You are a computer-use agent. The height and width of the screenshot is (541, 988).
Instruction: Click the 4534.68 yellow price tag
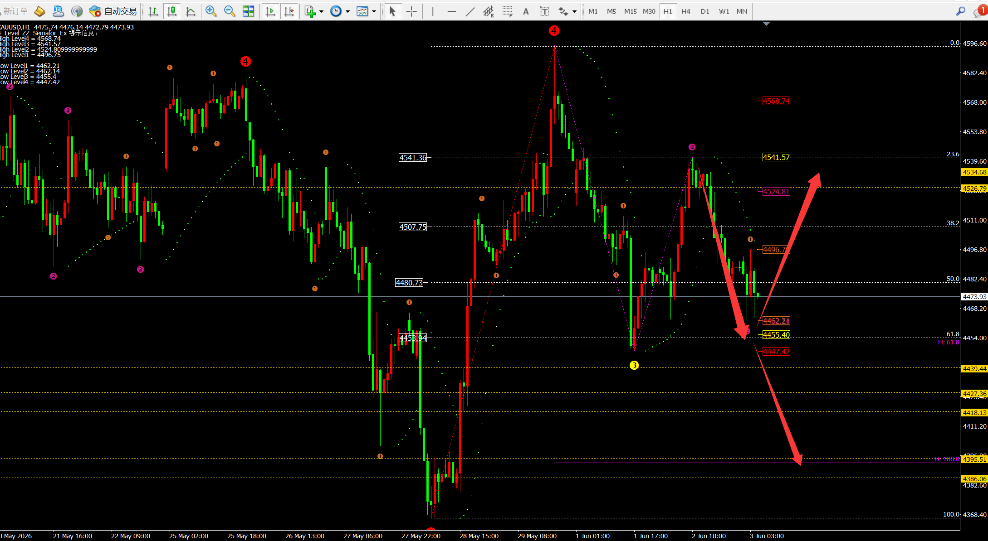[974, 172]
